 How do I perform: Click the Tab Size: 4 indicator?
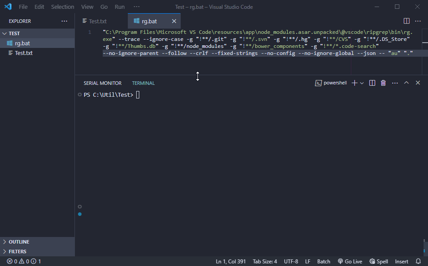click(264, 261)
